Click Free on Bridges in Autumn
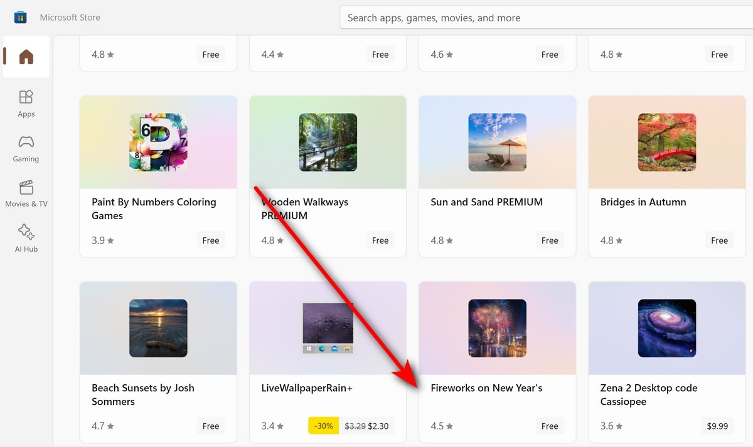Screen dimensions: 753x447 click(x=719, y=240)
